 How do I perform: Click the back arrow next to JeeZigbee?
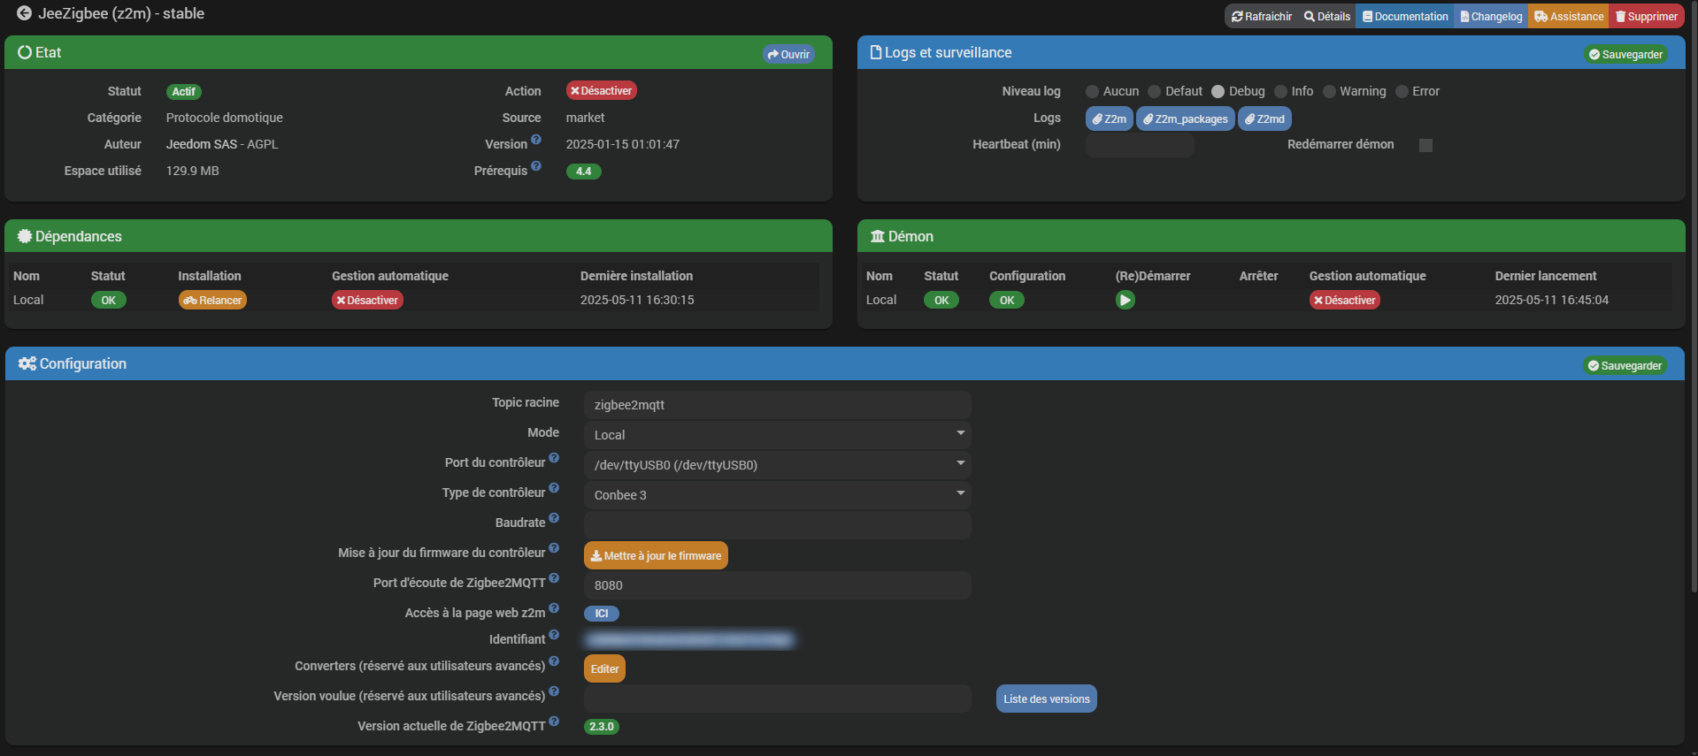[x=24, y=13]
